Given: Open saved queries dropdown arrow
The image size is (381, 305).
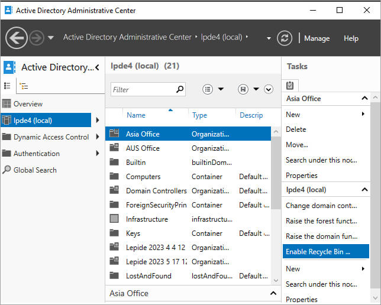Looking at the screenshot, I should point(256,89).
